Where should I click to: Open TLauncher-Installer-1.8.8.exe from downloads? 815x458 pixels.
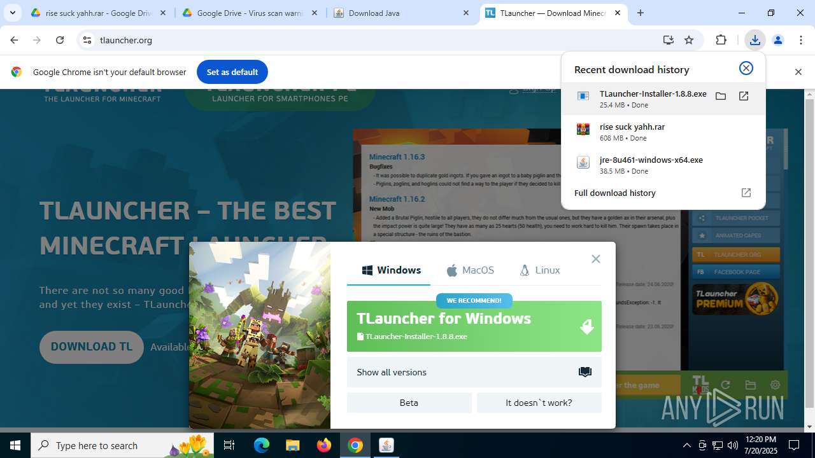(744, 96)
